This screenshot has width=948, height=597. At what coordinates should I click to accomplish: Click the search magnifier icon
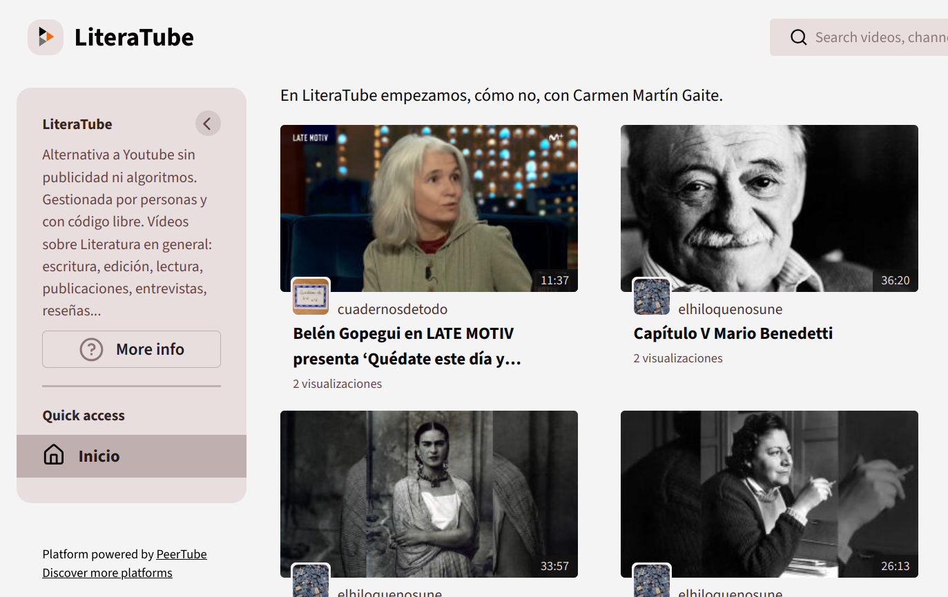coord(798,37)
